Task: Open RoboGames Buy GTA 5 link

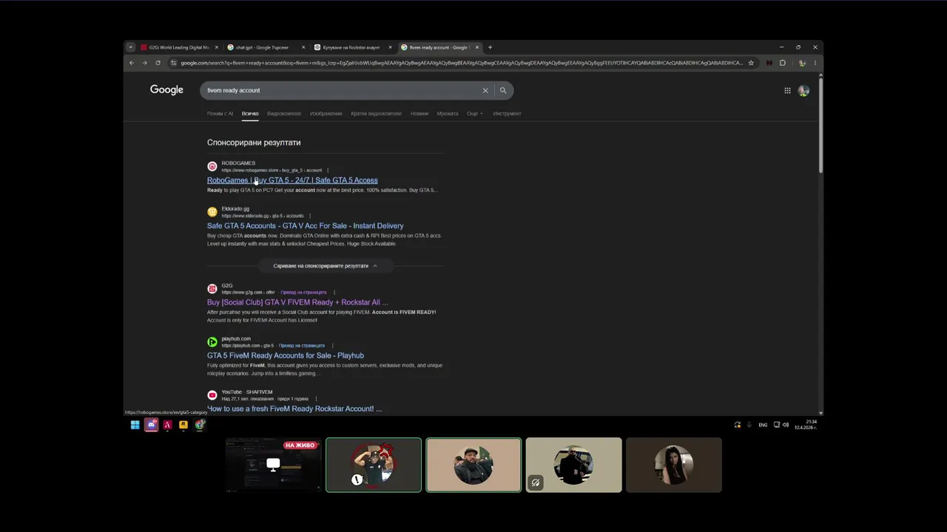Action: click(x=292, y=180)
